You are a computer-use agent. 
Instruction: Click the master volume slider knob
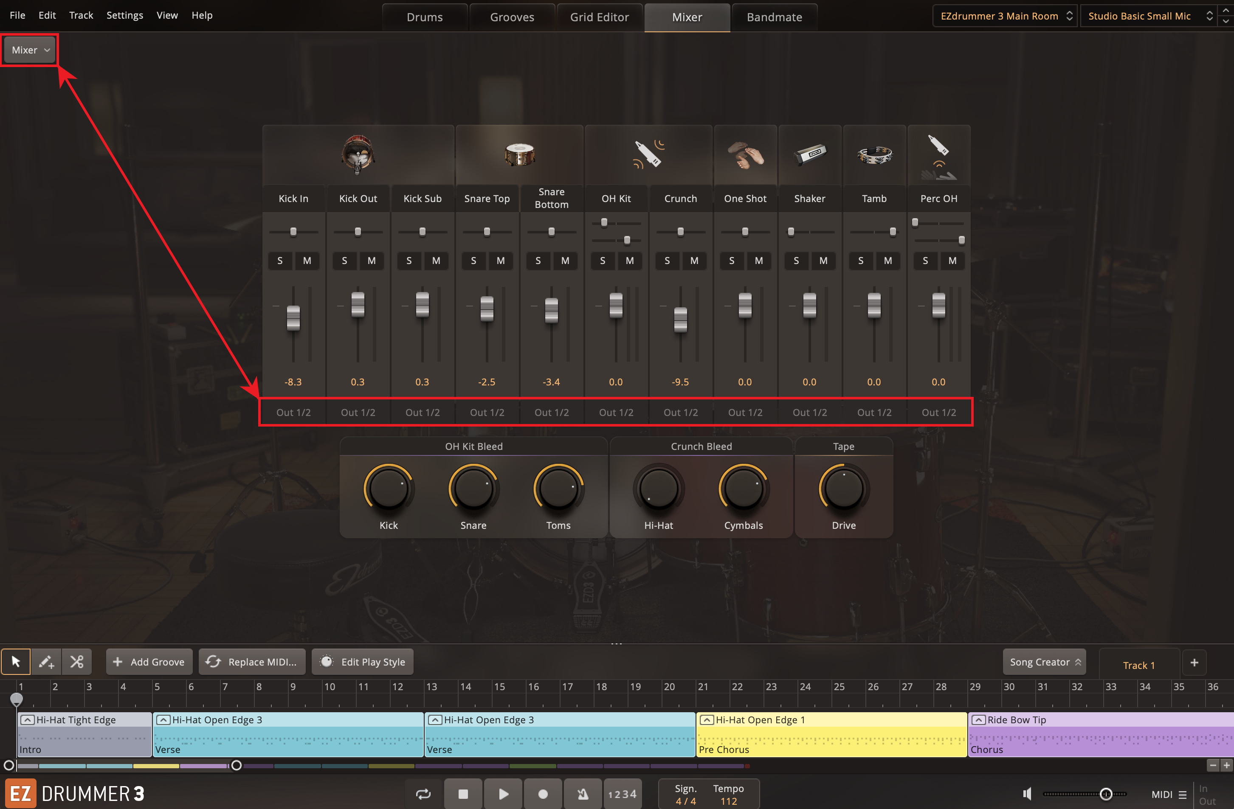(1106, 794)
